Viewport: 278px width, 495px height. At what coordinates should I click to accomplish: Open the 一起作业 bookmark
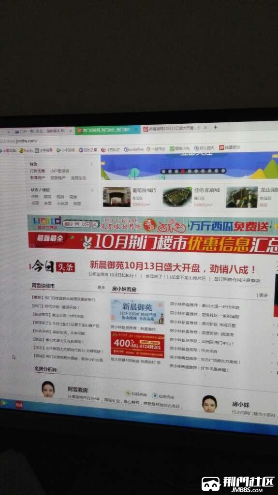coord(156,149)
